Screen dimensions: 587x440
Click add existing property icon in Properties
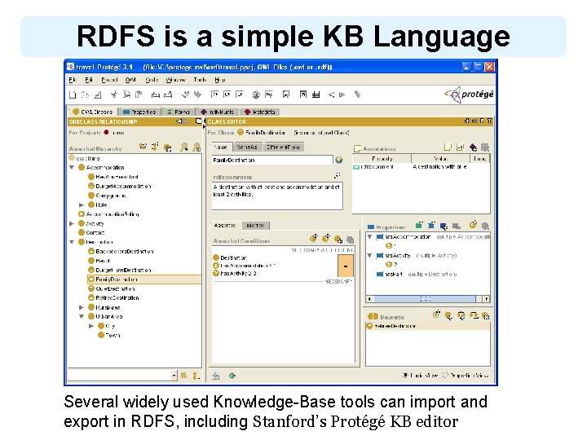pyautogui.click(x=444, y=226)
